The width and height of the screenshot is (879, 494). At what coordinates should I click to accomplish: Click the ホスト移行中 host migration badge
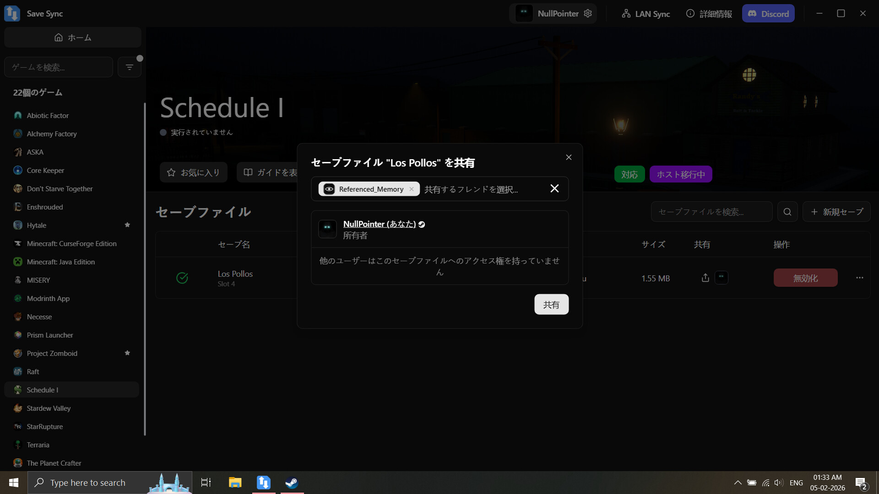coord(681,174)
